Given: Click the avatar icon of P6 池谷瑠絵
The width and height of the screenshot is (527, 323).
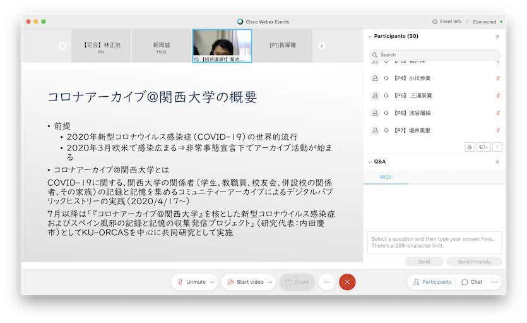Looking at the screenshot, I should click(x=376, y=113).
